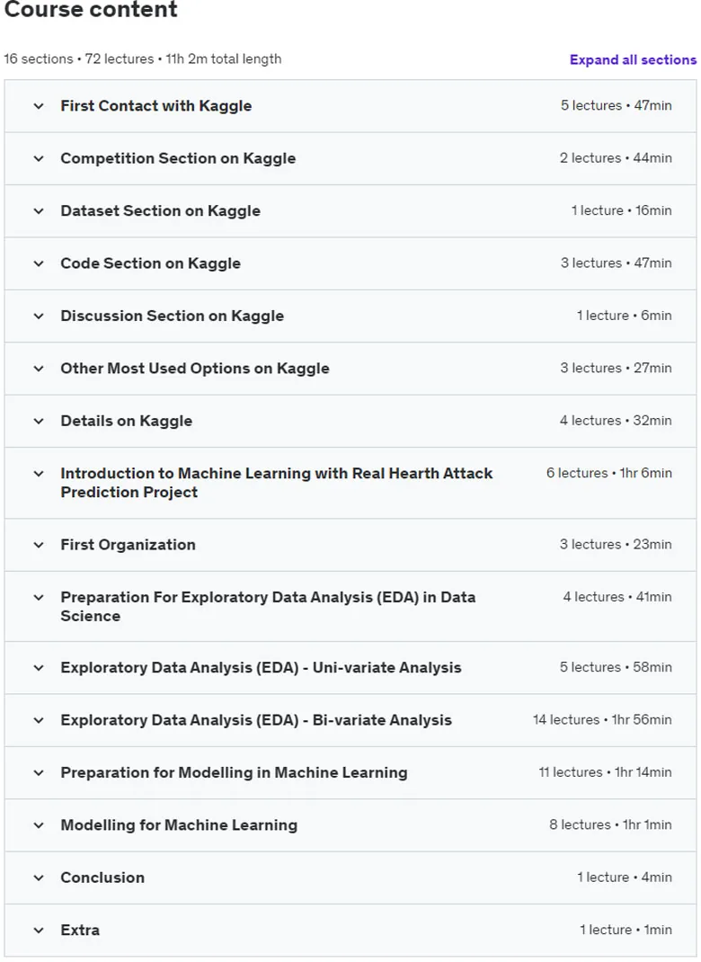
Task: Expand Details on Kaggle chevron arrow
Action: click(39, 421)
